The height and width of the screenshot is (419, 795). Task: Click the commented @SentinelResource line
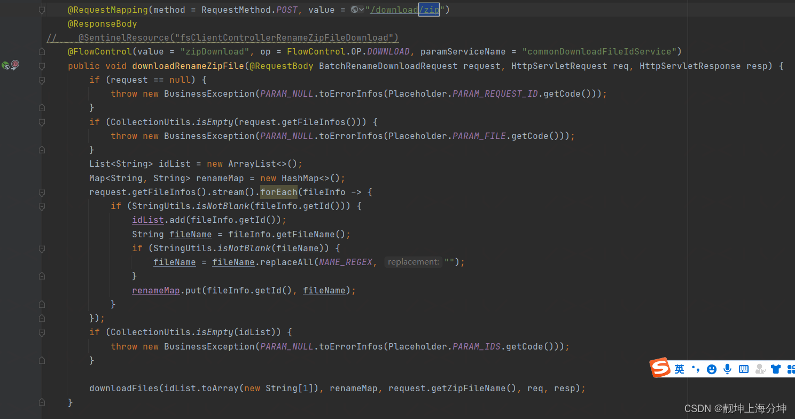coord(223,38)
